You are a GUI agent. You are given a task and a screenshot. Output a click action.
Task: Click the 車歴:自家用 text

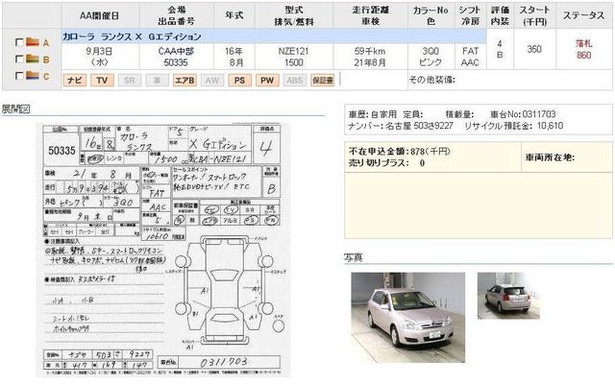pos(373,114)
